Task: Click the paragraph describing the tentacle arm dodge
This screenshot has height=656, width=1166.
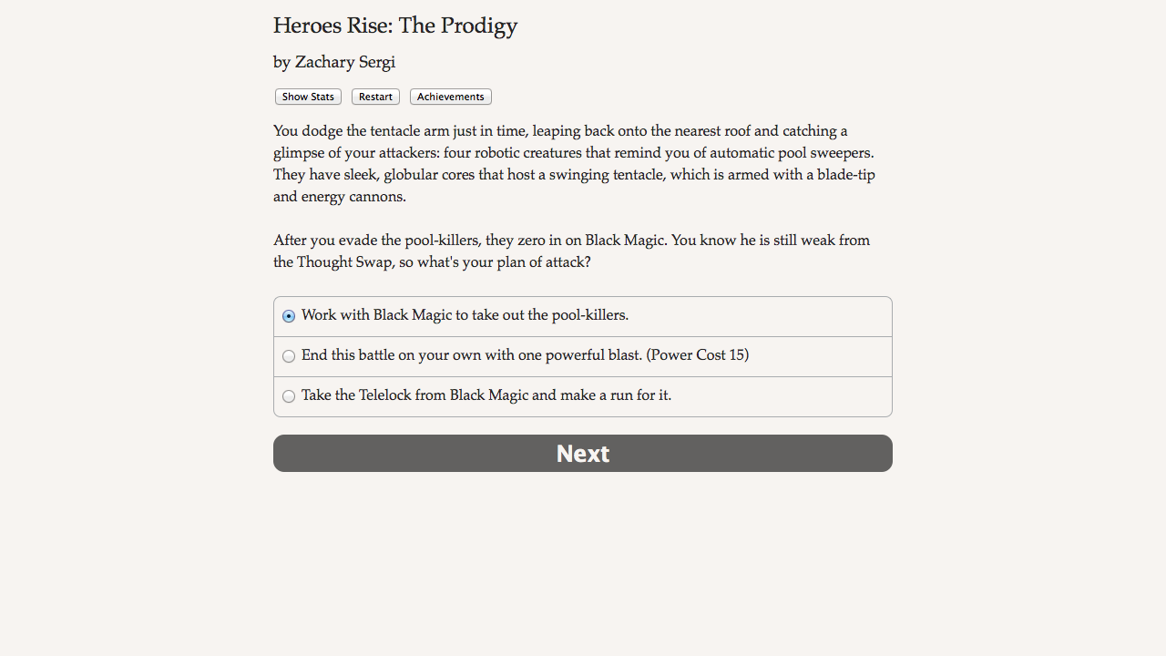Action: point(576,164)
